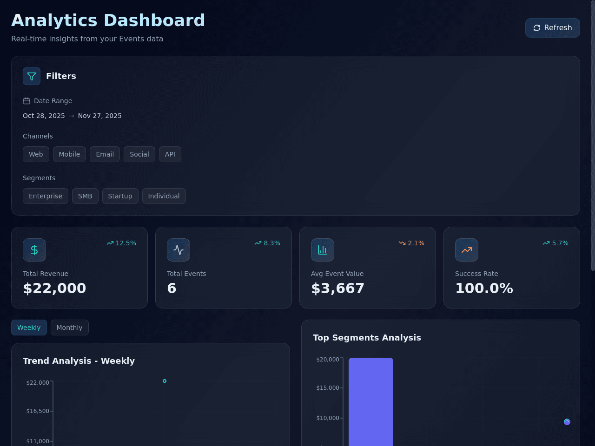Image resolution: width=595 pixels, height=446 pixels.
Task: Click the funnel Filters icon
Action: pos(32,76)
